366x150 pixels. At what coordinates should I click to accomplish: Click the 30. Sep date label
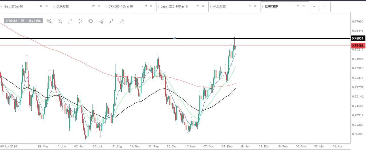pos(154,147)
